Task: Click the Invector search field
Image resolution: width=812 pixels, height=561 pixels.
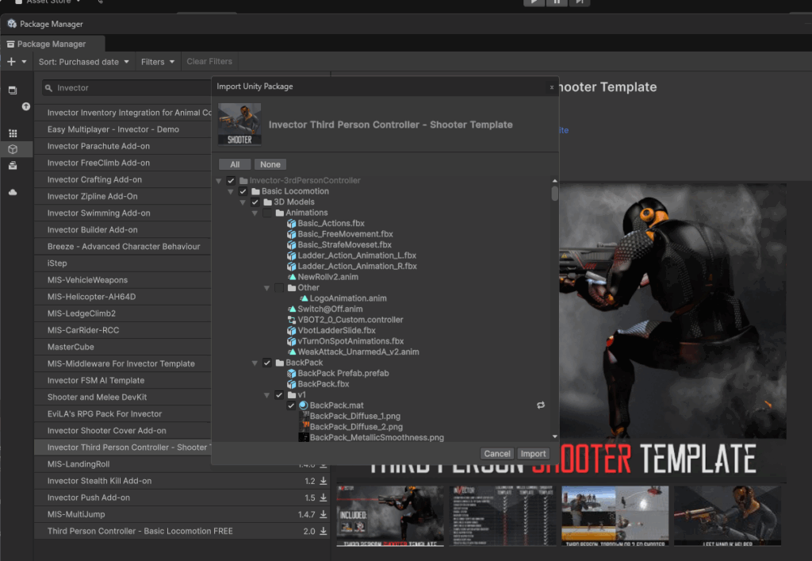Action: click(127, 88)
